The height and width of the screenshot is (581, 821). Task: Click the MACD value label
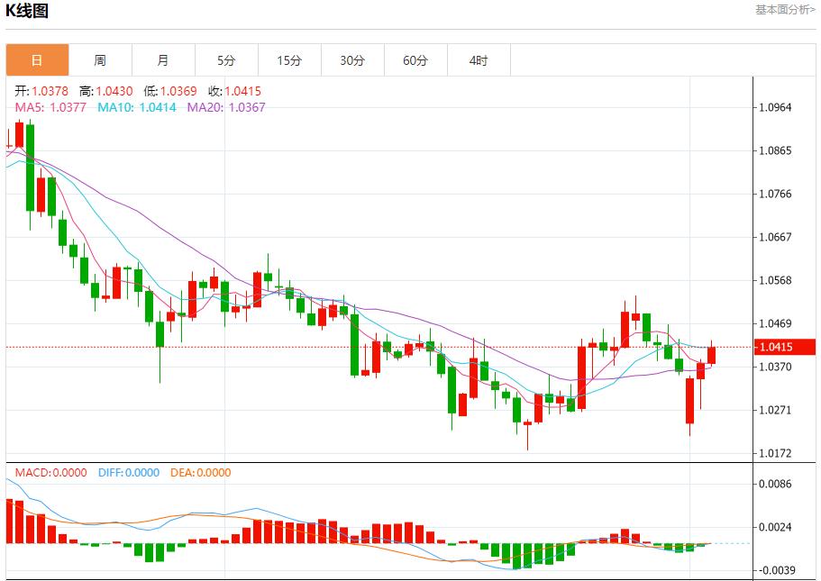pos(50,472)
